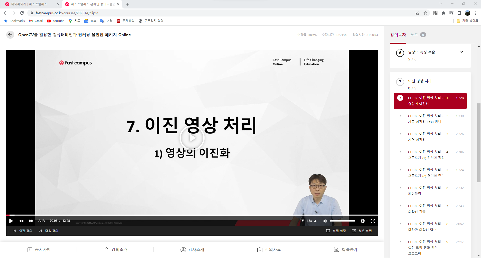
Task: Close the 마이페이지 browser tab
Action: pyautogui.click(x=58, y=4)
